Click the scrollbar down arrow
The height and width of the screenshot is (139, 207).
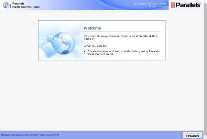(205, 138)
